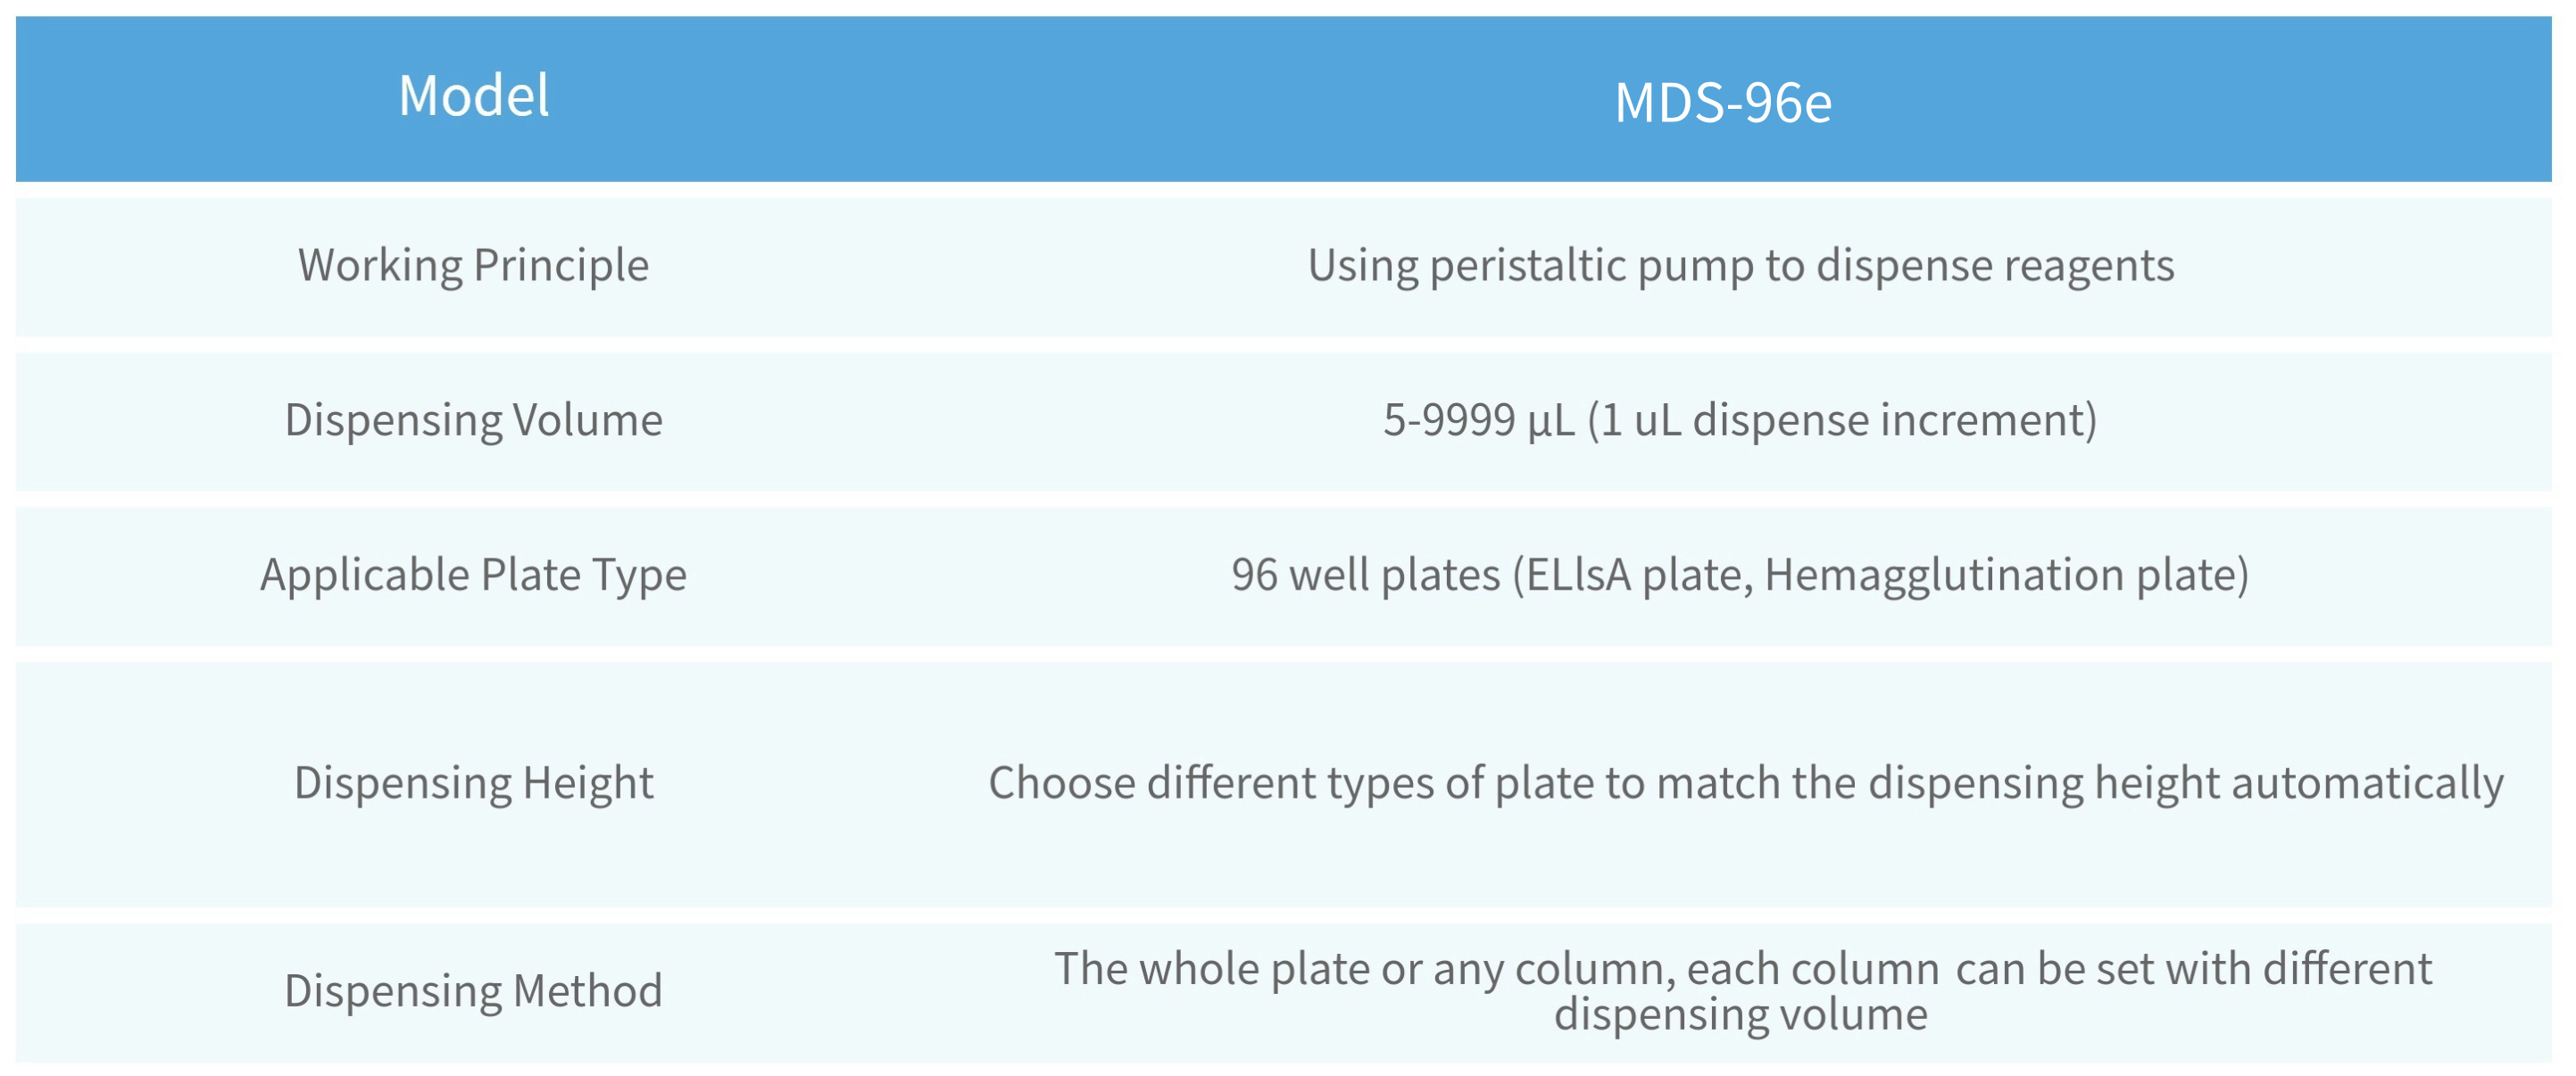Image resolution: width=2576 pixels, height=1076 pixels.
Task: Click the Dispensing Height label
Action: (x=473, y=783)
